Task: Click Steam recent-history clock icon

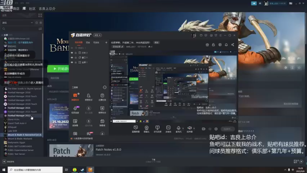Action: pos(36,23)
